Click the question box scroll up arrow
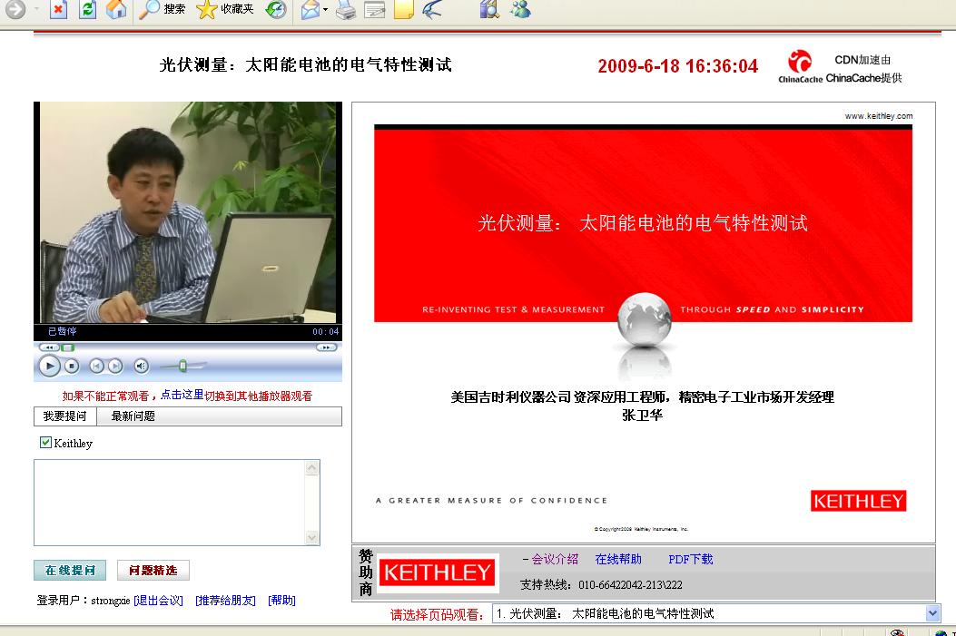This screenshot has width=956, height=636. tap(311, 468)
